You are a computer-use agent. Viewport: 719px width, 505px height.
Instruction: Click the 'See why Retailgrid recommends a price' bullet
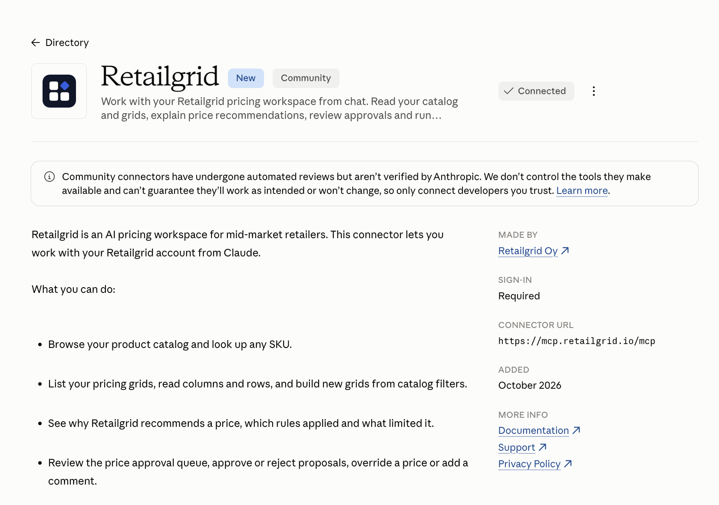point(241,423)
